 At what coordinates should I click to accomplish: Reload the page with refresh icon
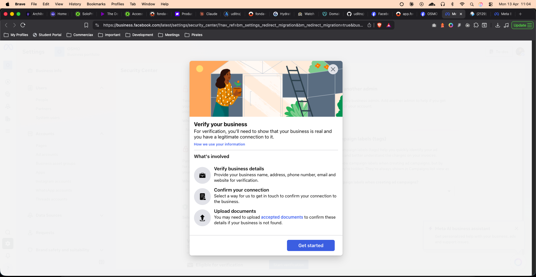click(23, 25)
